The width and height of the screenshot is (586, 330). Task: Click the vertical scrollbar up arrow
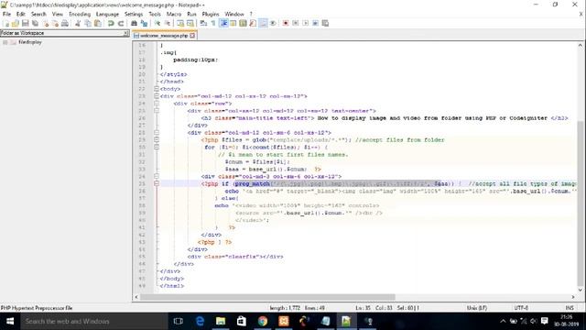point(580,45)
